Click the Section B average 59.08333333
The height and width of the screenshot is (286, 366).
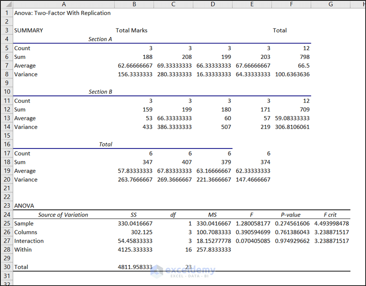point(292,118)
